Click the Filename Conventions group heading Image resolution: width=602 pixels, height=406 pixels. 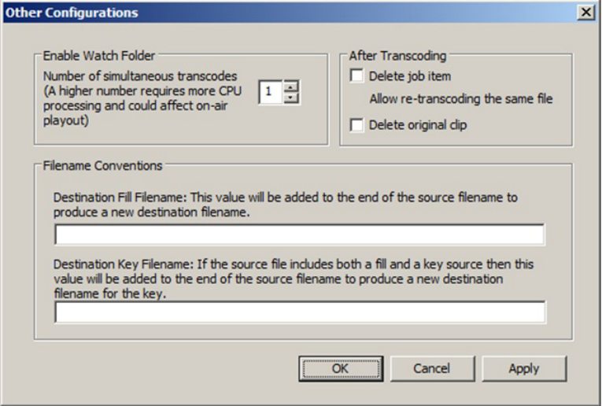pyautogui.click(x=102, y=166)
